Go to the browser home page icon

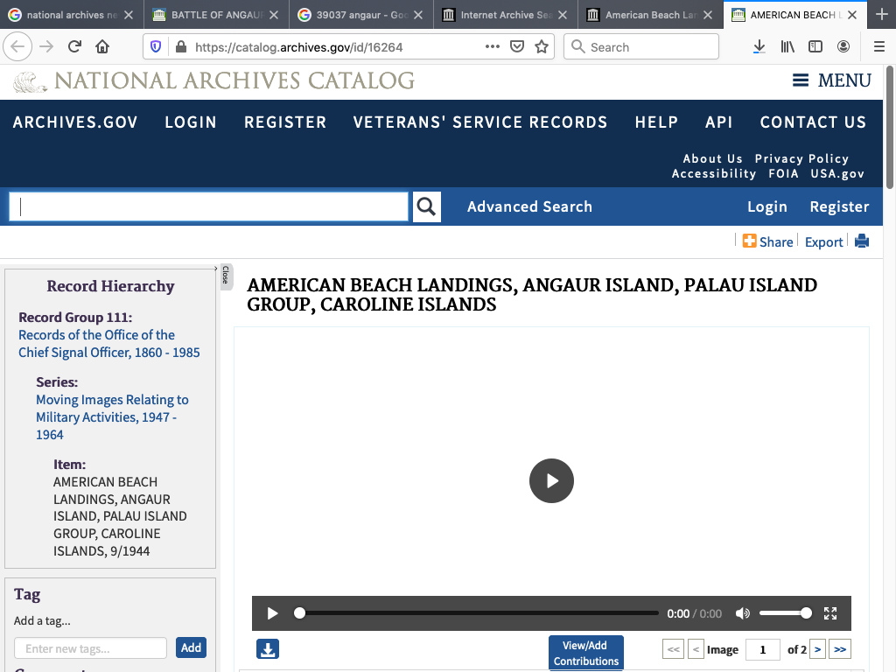pyautogui.click(x=102, y=47)
